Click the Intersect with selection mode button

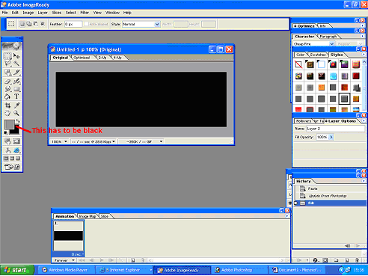[x=43, y=24]
